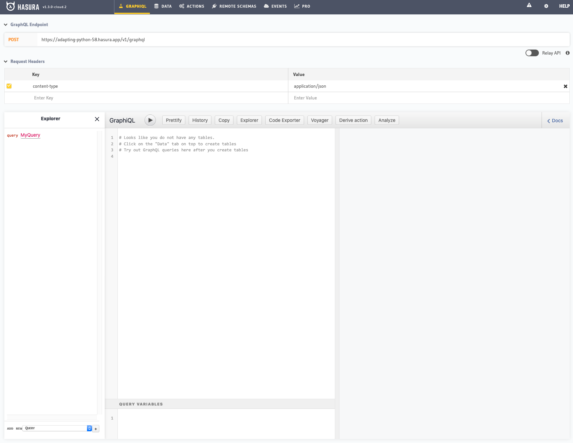Add new query with the plus button
Screen dimensions: 573x443
[96, 429]
